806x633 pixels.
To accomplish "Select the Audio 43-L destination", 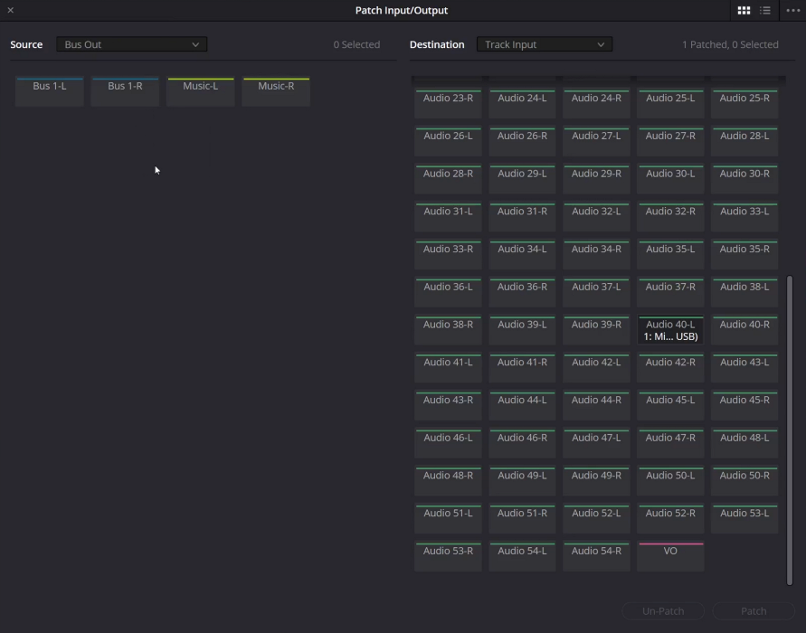I will [x=744, y=368].
